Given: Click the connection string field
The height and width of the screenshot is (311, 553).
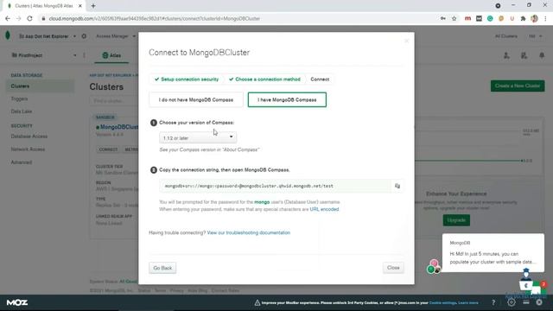Looking at the screenshot, I should (275, 186).
